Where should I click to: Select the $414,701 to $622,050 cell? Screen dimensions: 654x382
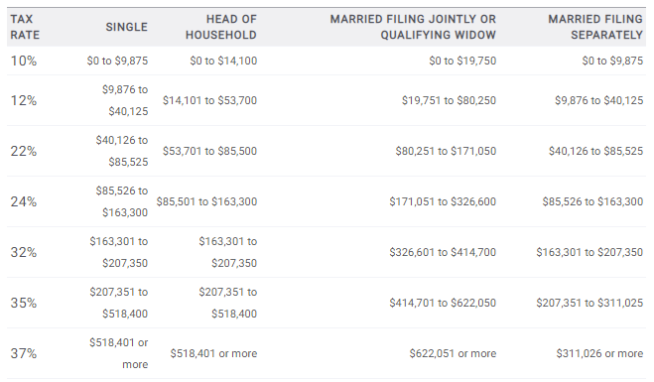click(443, 303)
